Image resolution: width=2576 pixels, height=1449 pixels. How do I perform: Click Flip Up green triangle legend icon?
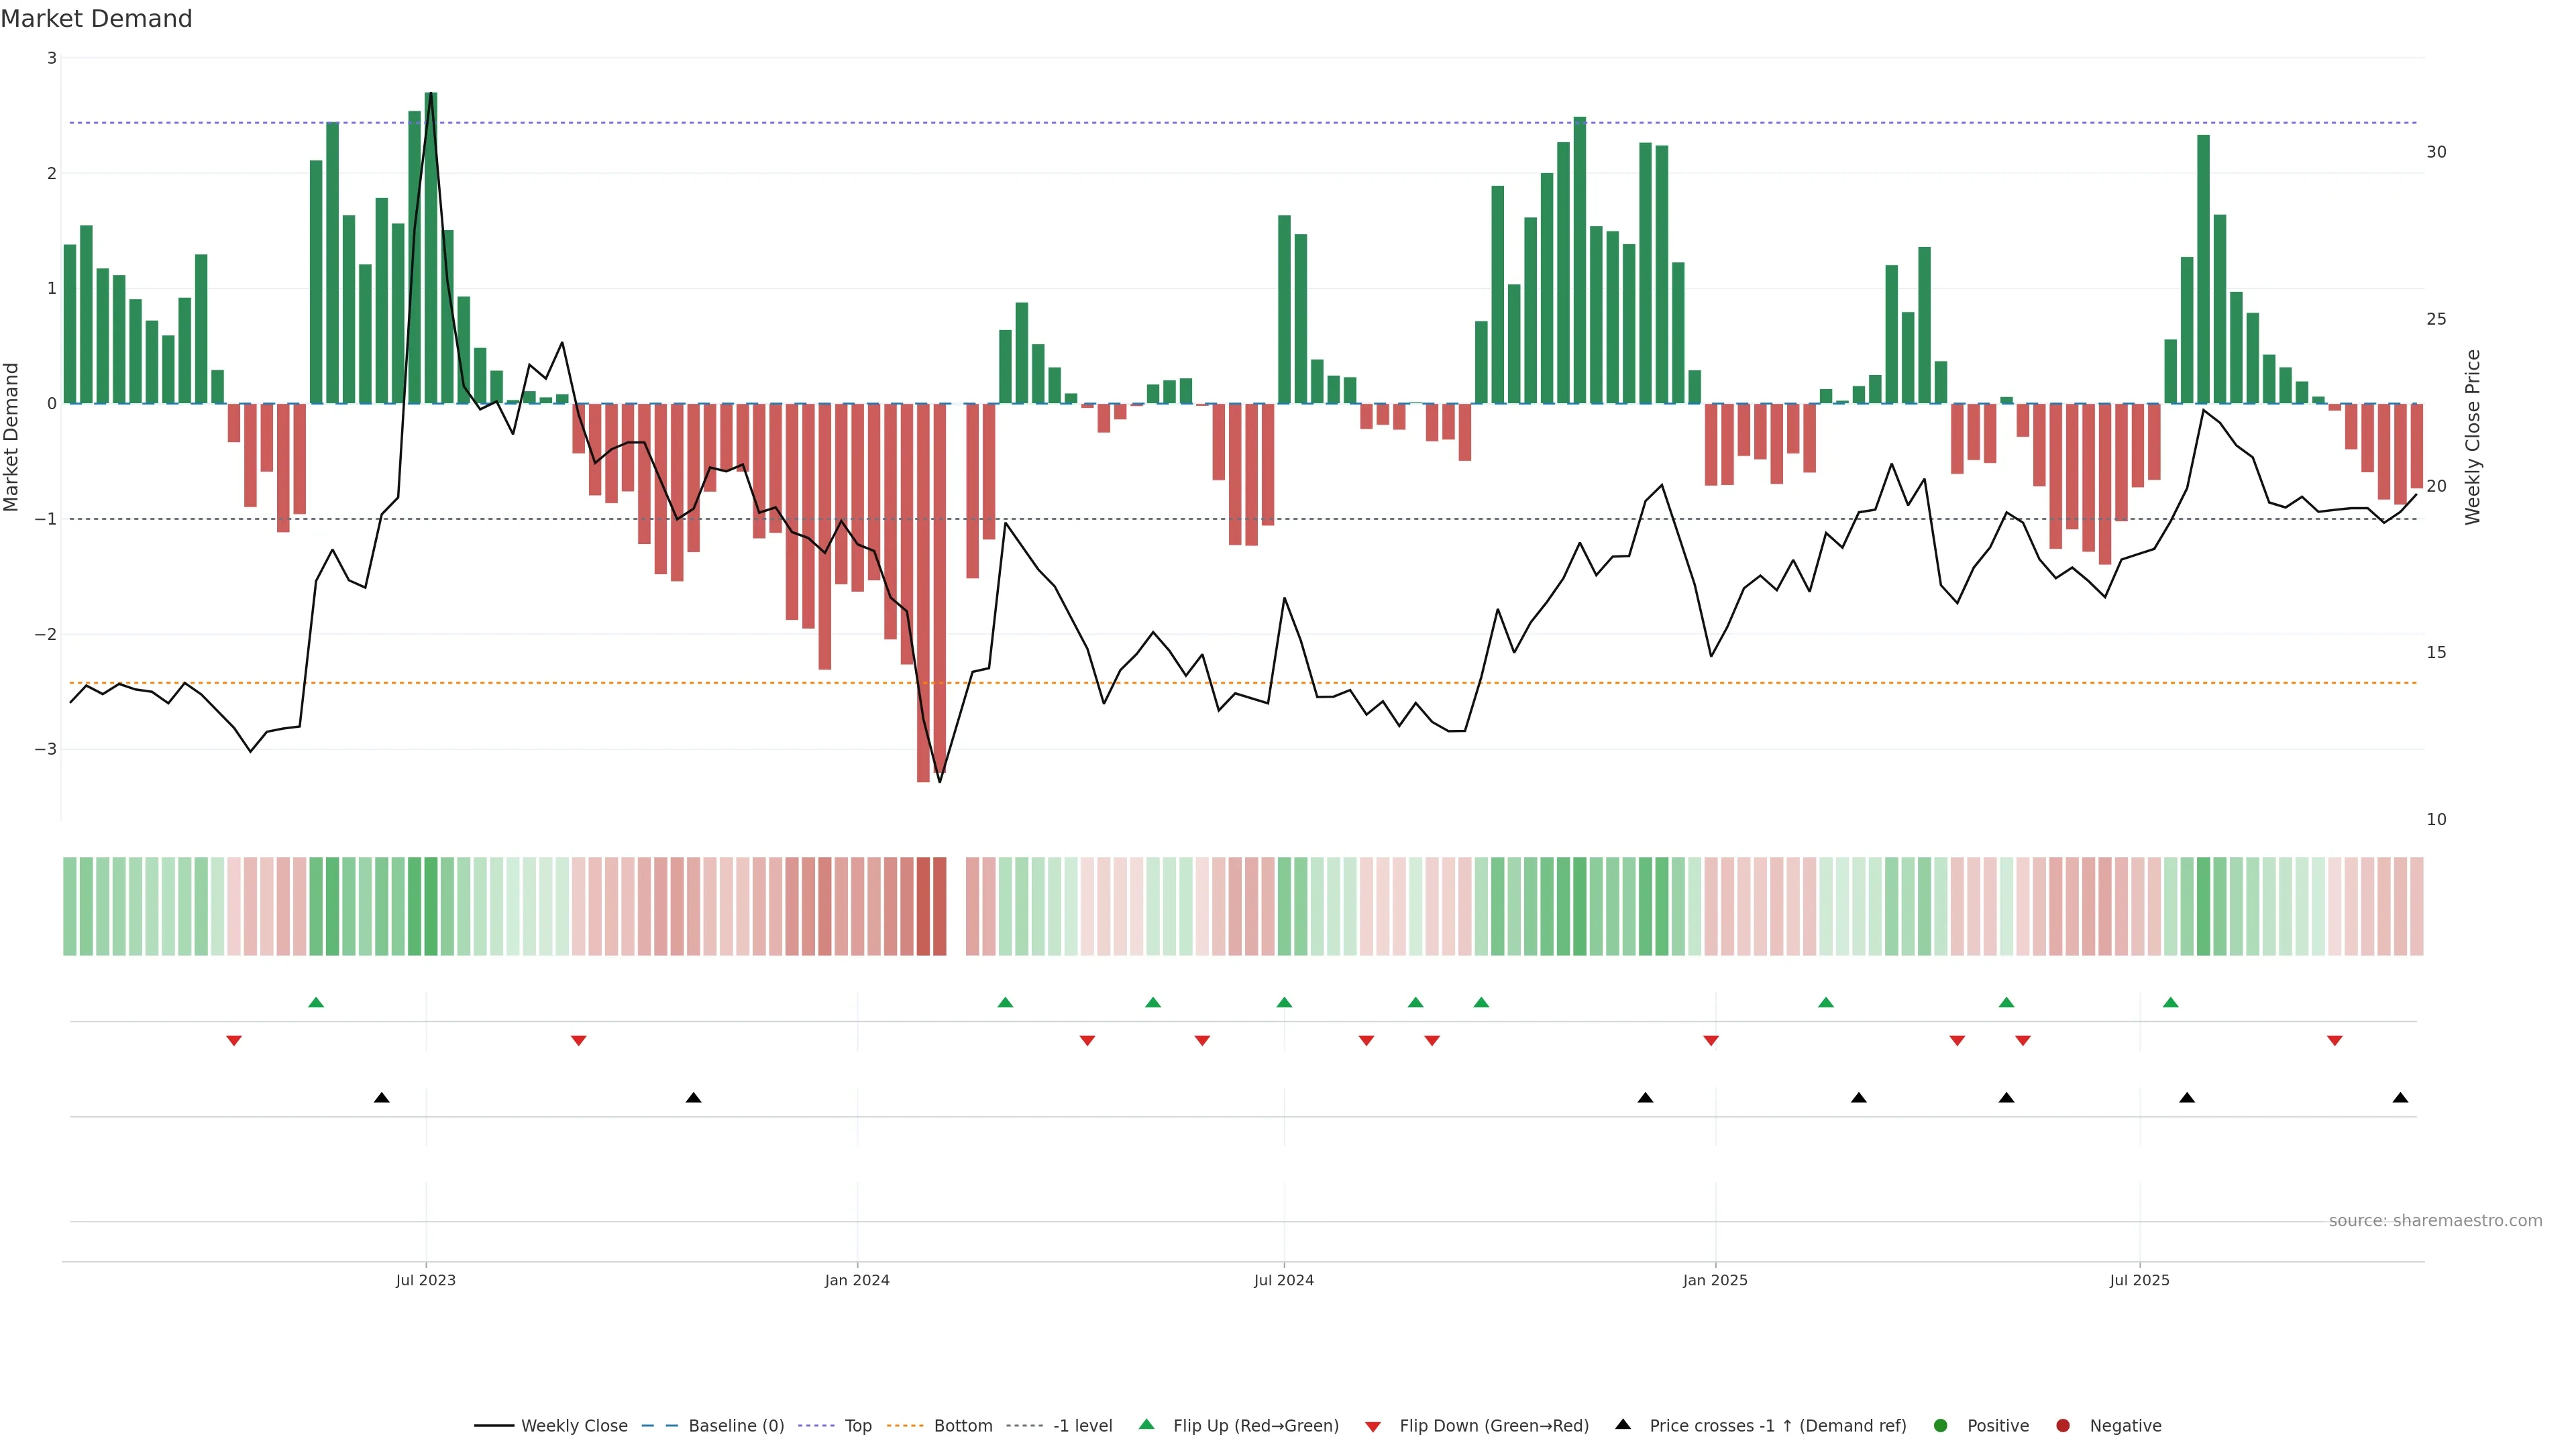1147,1425
